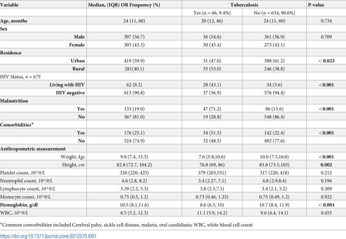This screenshot has height=239, width=346.
Task: Select the No (n = 634, 90.6%) subheader
Action: pyautogui.click(x=274, y=13)
